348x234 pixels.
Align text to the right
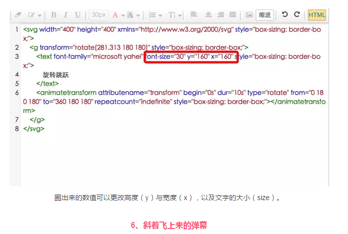(x=221, y=15)
